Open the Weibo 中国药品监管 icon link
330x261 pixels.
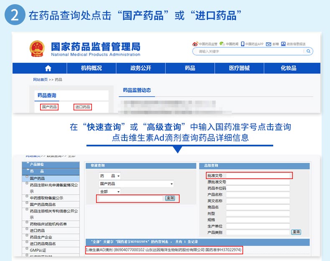195,43
